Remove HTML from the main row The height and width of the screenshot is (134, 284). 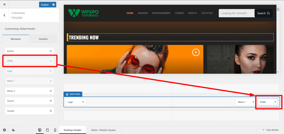(x=275, y=102)
